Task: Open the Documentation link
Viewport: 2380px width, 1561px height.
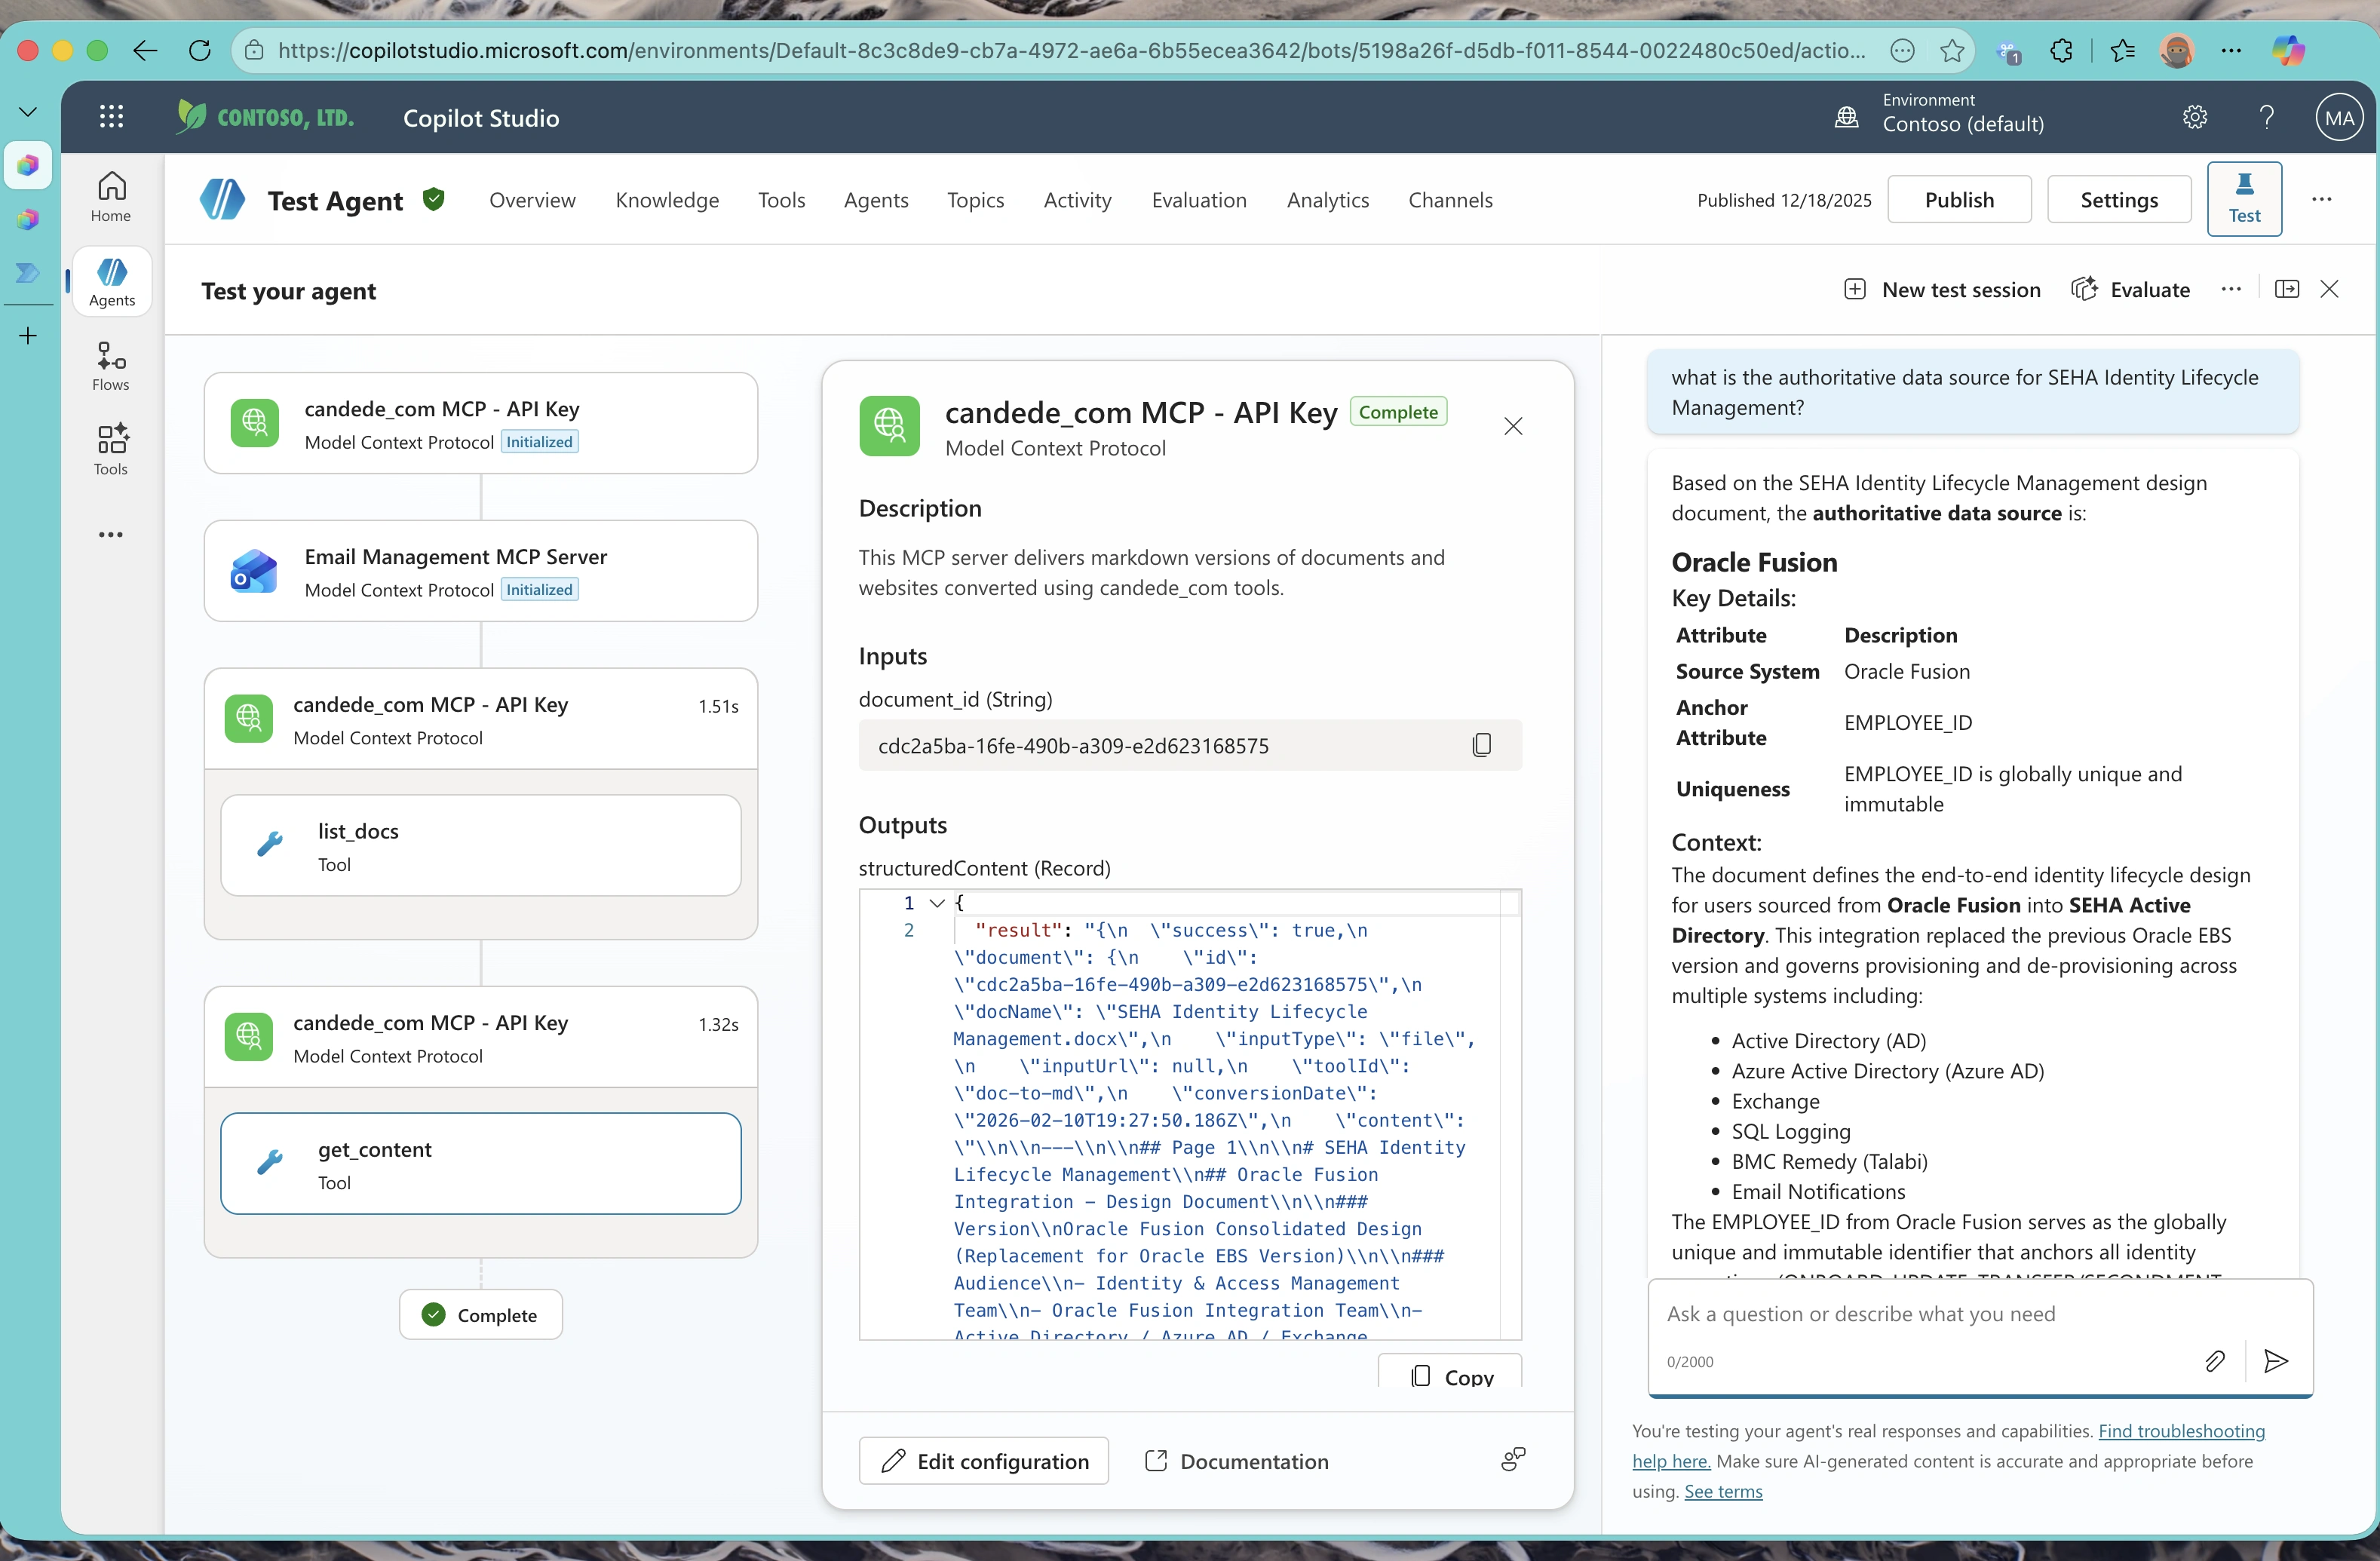Action: tap(1236, 1460)
